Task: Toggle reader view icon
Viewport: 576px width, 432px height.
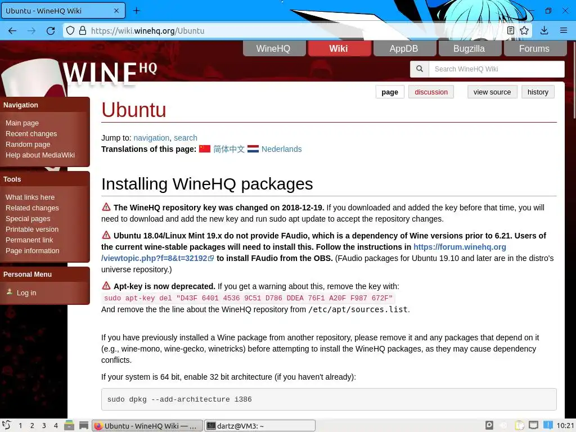Action: [511, 30]
